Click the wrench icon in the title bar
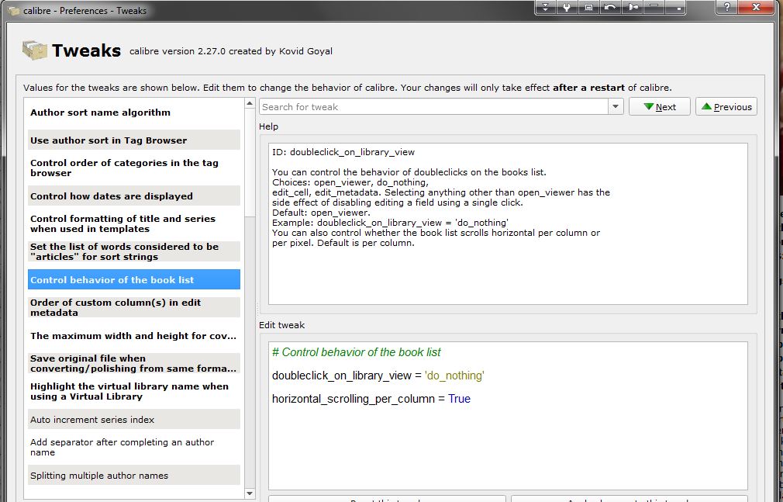Viewport: 783px width, 502px height. point(567,8)
